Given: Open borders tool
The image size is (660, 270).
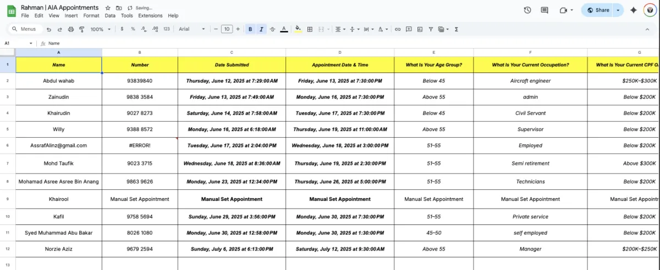Looking at the screenshot, I should [310, 29].
